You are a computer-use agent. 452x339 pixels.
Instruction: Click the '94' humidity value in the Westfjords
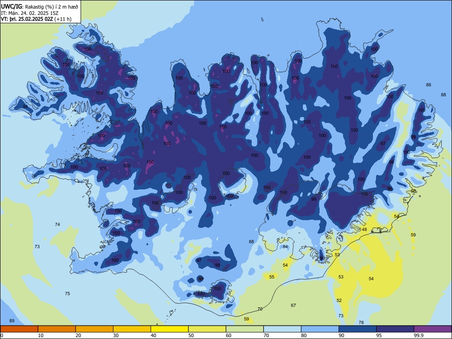pos(25,106)
